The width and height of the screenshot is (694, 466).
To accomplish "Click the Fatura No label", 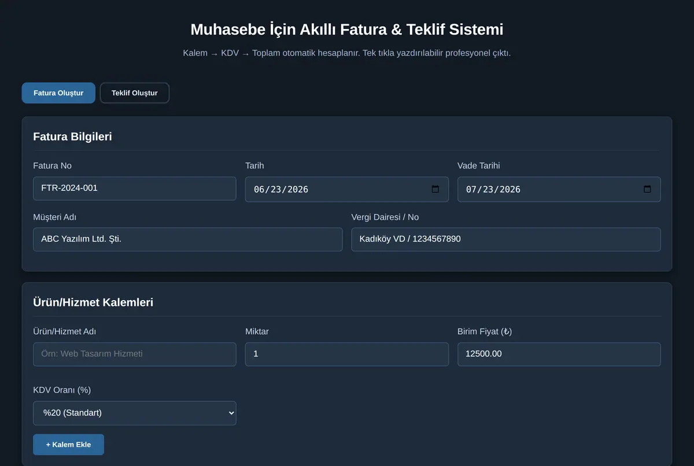I will (x=53, y=166).
